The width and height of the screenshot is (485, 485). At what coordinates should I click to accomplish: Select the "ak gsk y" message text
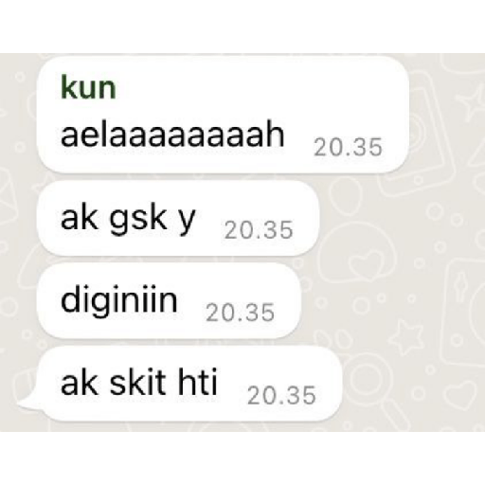128,220
